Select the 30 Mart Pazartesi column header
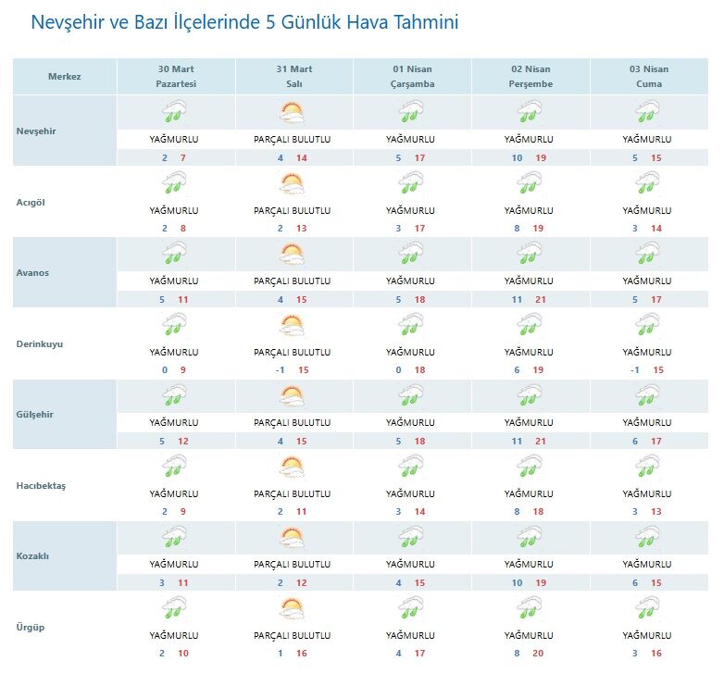This screenshot has width=724, height=686. [x=176, y=76]
